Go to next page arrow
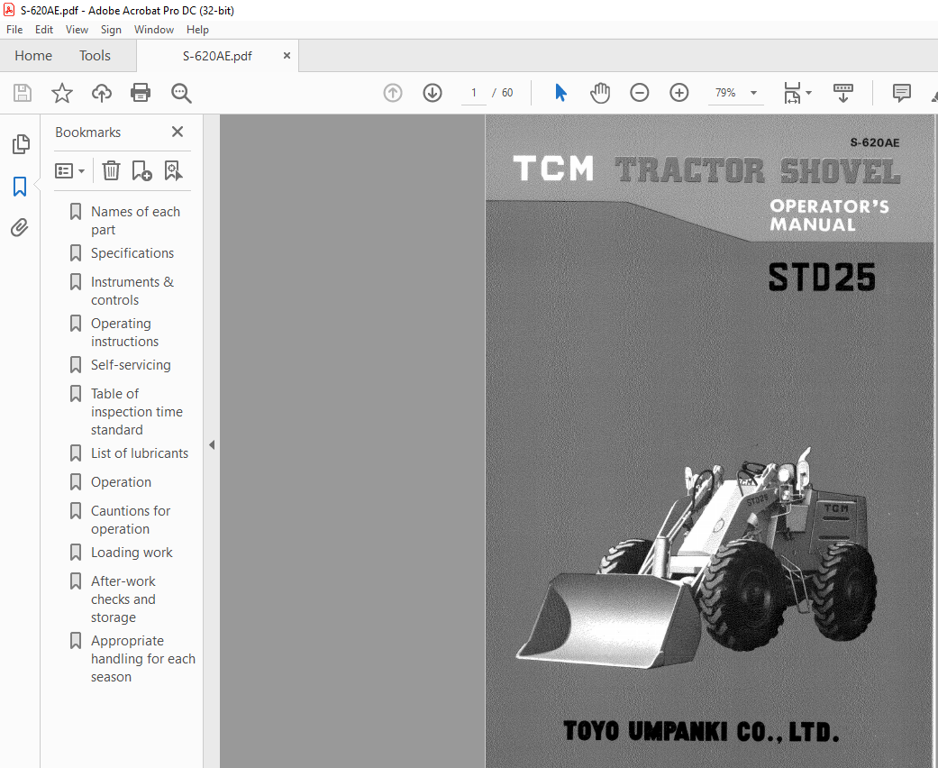The image size is (938, 768). [433, 93]
